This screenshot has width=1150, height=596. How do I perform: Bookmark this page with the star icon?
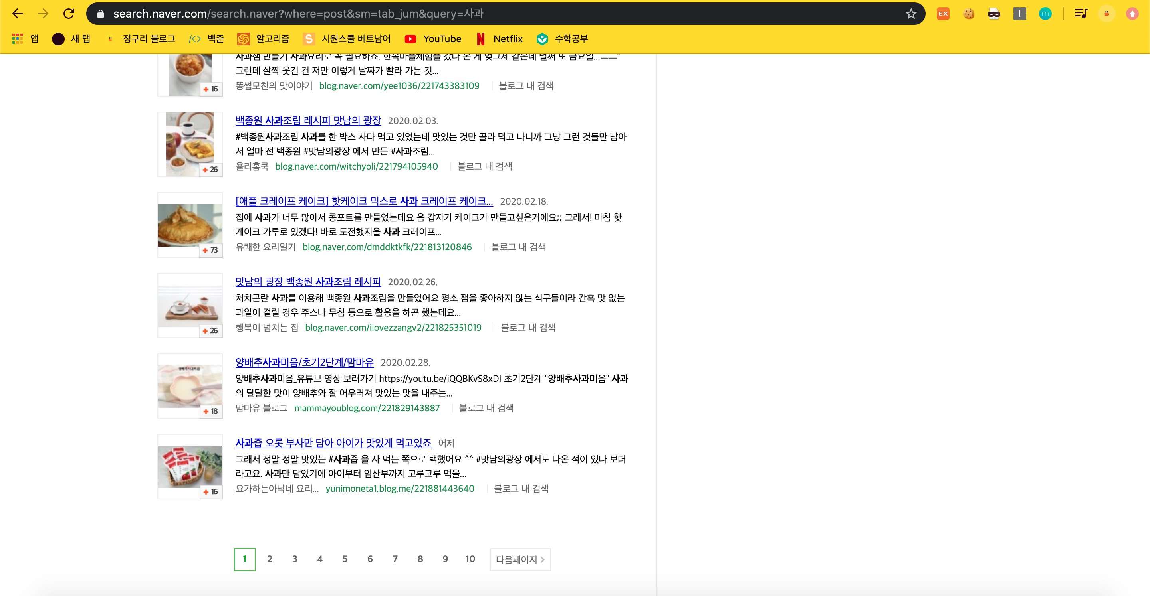click(x=911, y=14)
